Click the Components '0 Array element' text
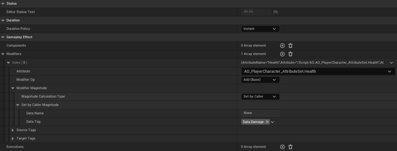The height and width of the screenshot is (151, 397). (253, 45)
